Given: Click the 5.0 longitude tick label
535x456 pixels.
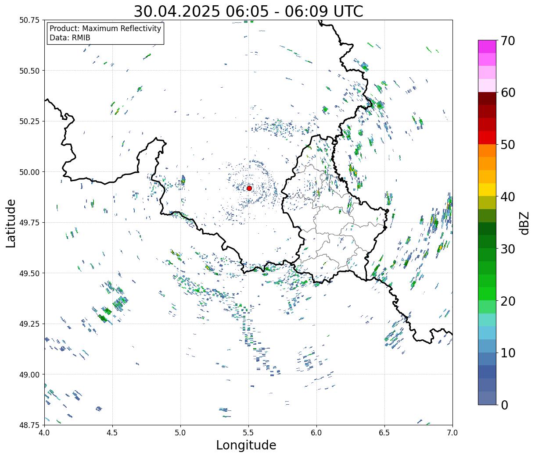Looking at the screenshot, I should (x=180, y=433).
